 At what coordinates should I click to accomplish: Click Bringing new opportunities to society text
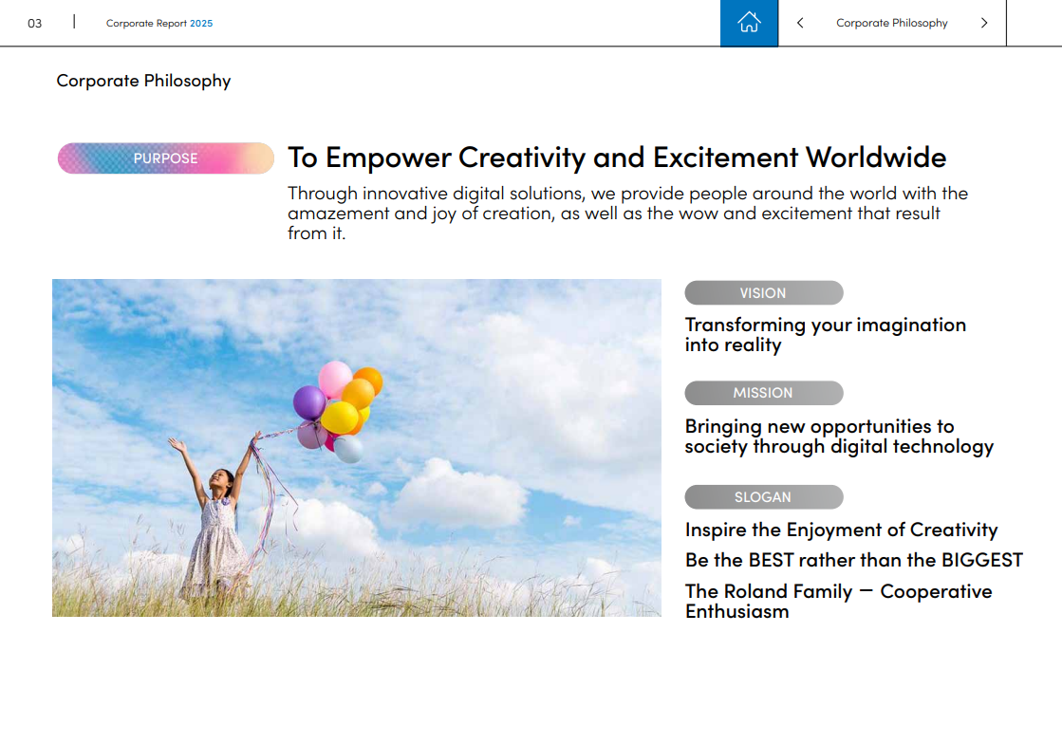coord(838,437)
